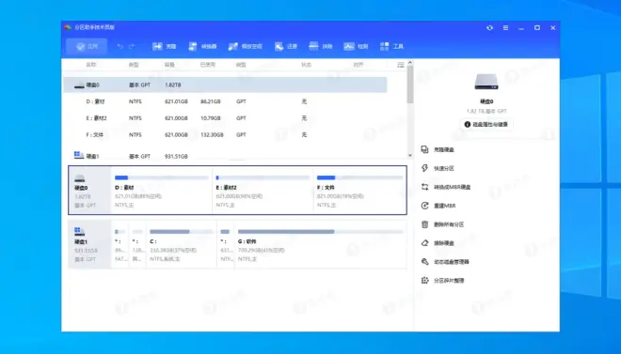
Task: Select the D: partition usage bar
Action: [x=161, y=177]
